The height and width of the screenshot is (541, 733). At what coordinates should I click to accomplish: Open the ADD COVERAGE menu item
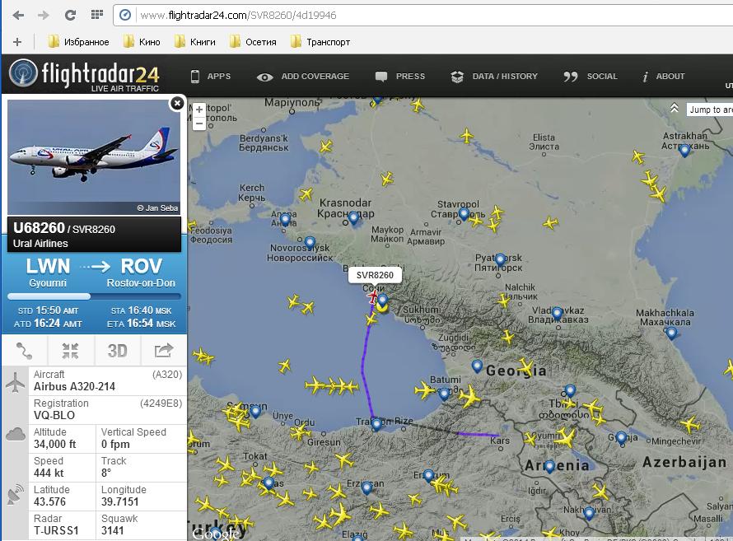303,76
